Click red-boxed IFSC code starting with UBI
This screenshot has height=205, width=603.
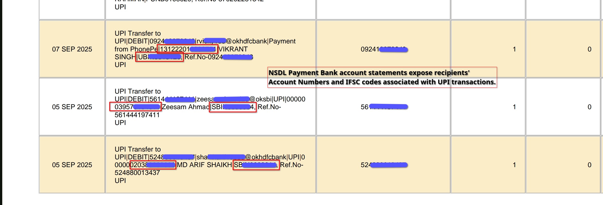tap(159, 57)
